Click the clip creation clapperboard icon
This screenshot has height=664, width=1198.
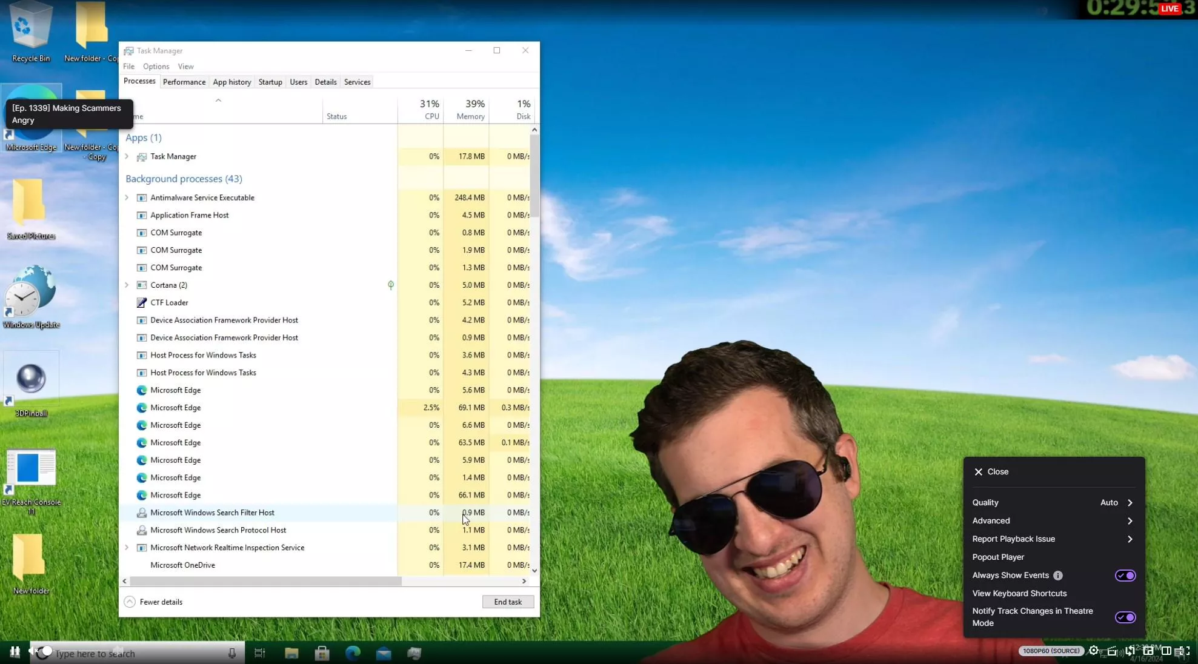point(1112,651)
